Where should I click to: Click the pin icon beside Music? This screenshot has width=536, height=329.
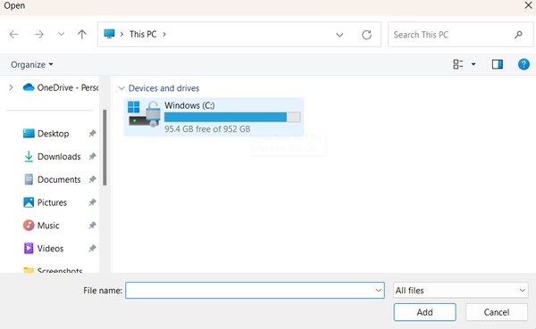[x=92, y=226]
